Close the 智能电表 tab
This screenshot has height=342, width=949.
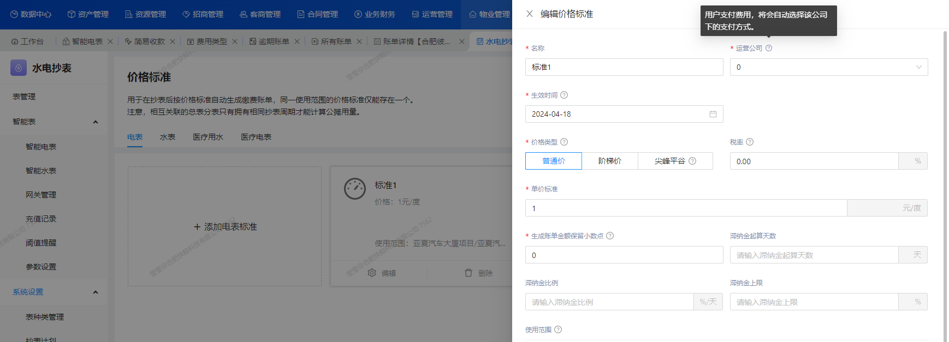click(x=110, y=41)
